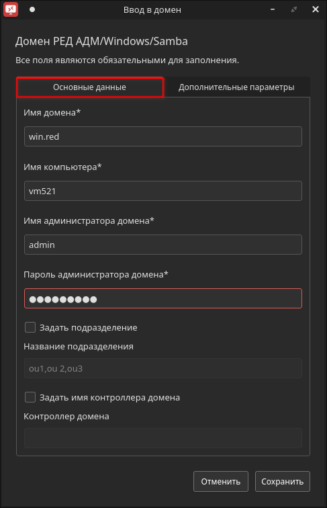Click the domain administrator password field

(163, 298)
